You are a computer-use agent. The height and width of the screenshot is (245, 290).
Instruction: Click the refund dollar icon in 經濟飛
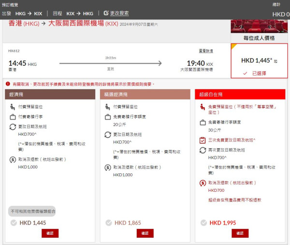coord(13,160)
